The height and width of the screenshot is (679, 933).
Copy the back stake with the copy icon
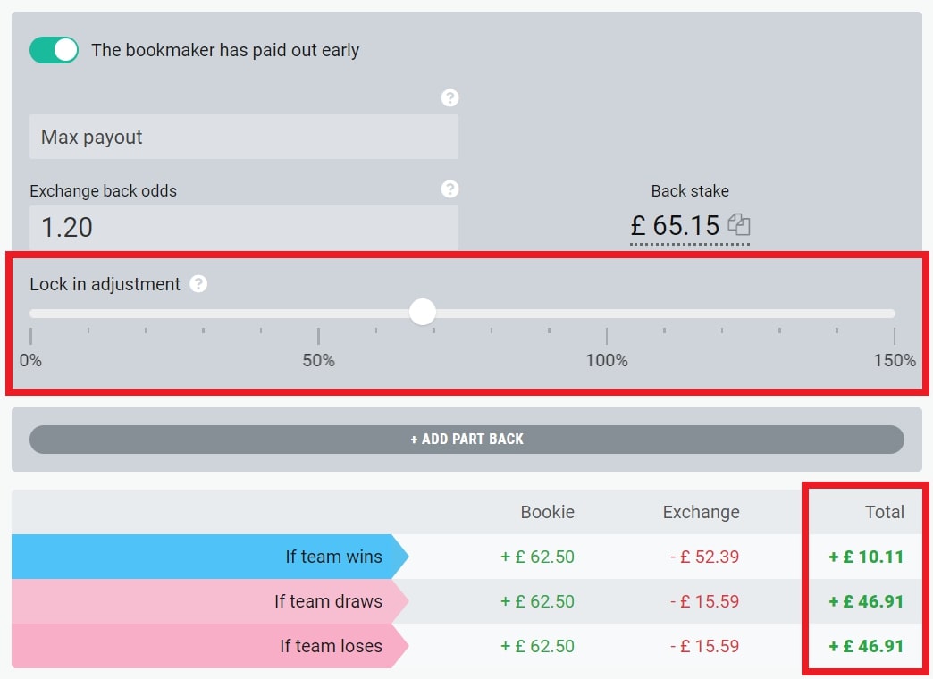739,224
